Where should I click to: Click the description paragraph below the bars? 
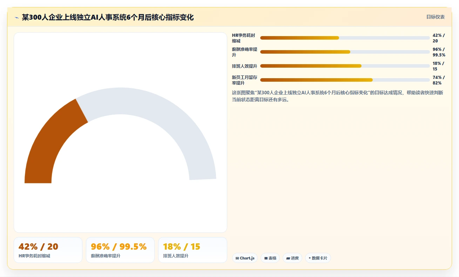coord(338,96)
